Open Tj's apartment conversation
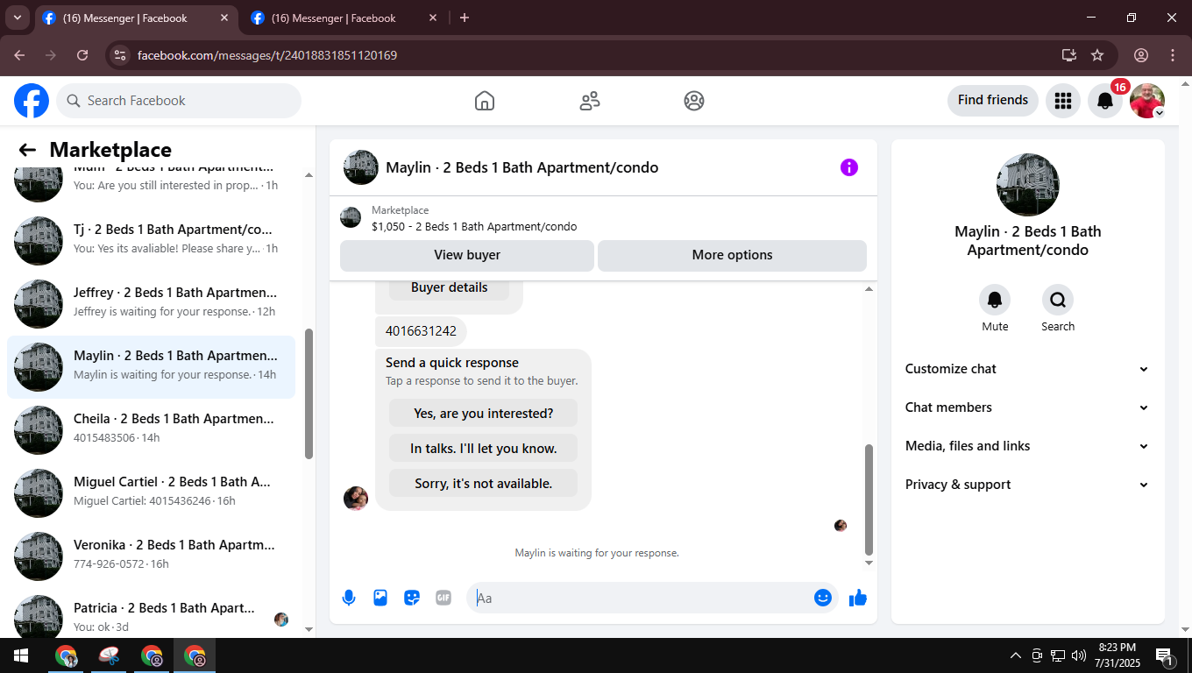 tap(151, 241)
